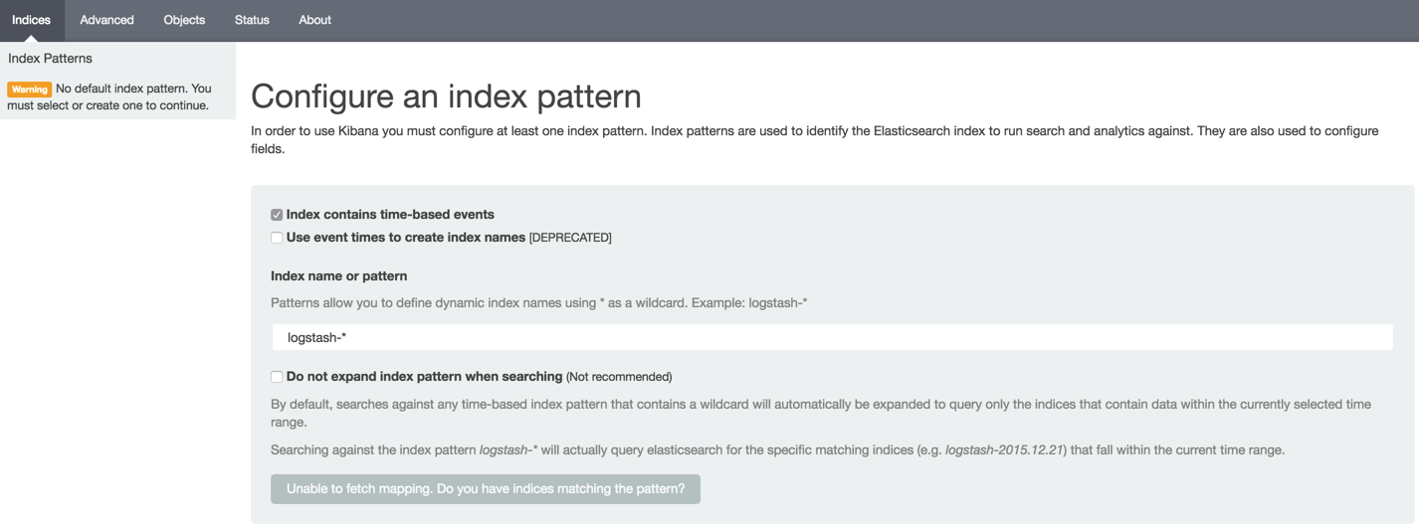
Task: Open the Indices tab
Action: (x=32, y=20)
